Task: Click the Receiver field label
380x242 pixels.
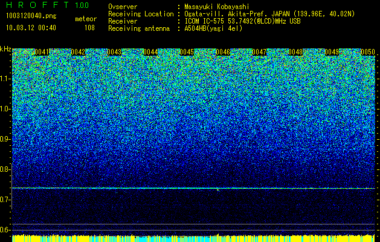Action: pyautogui.click(x=123, y=21)
